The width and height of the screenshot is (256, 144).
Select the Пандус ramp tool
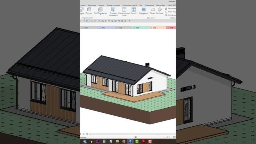pyautogui.click(x=153, y=11)
